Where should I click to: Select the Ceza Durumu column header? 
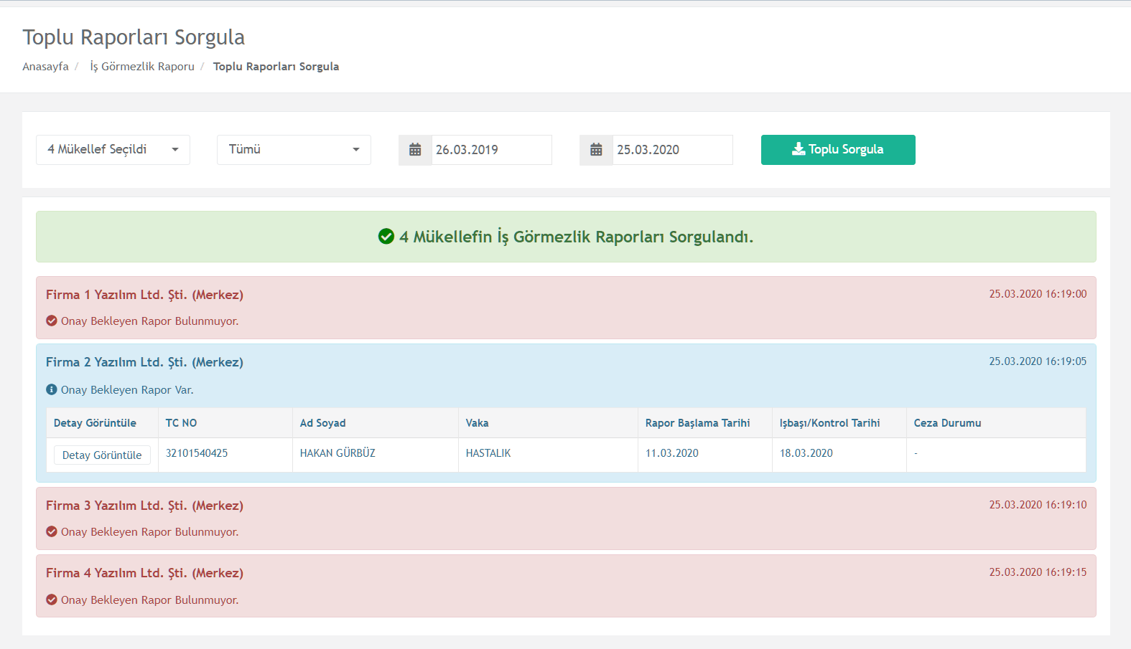[x=947, y=423]
